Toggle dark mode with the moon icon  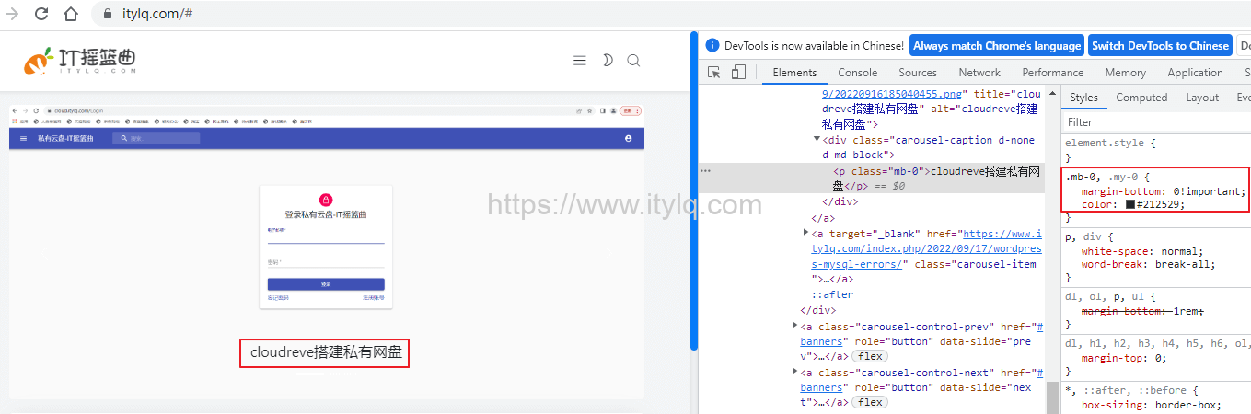coord(608,61)
